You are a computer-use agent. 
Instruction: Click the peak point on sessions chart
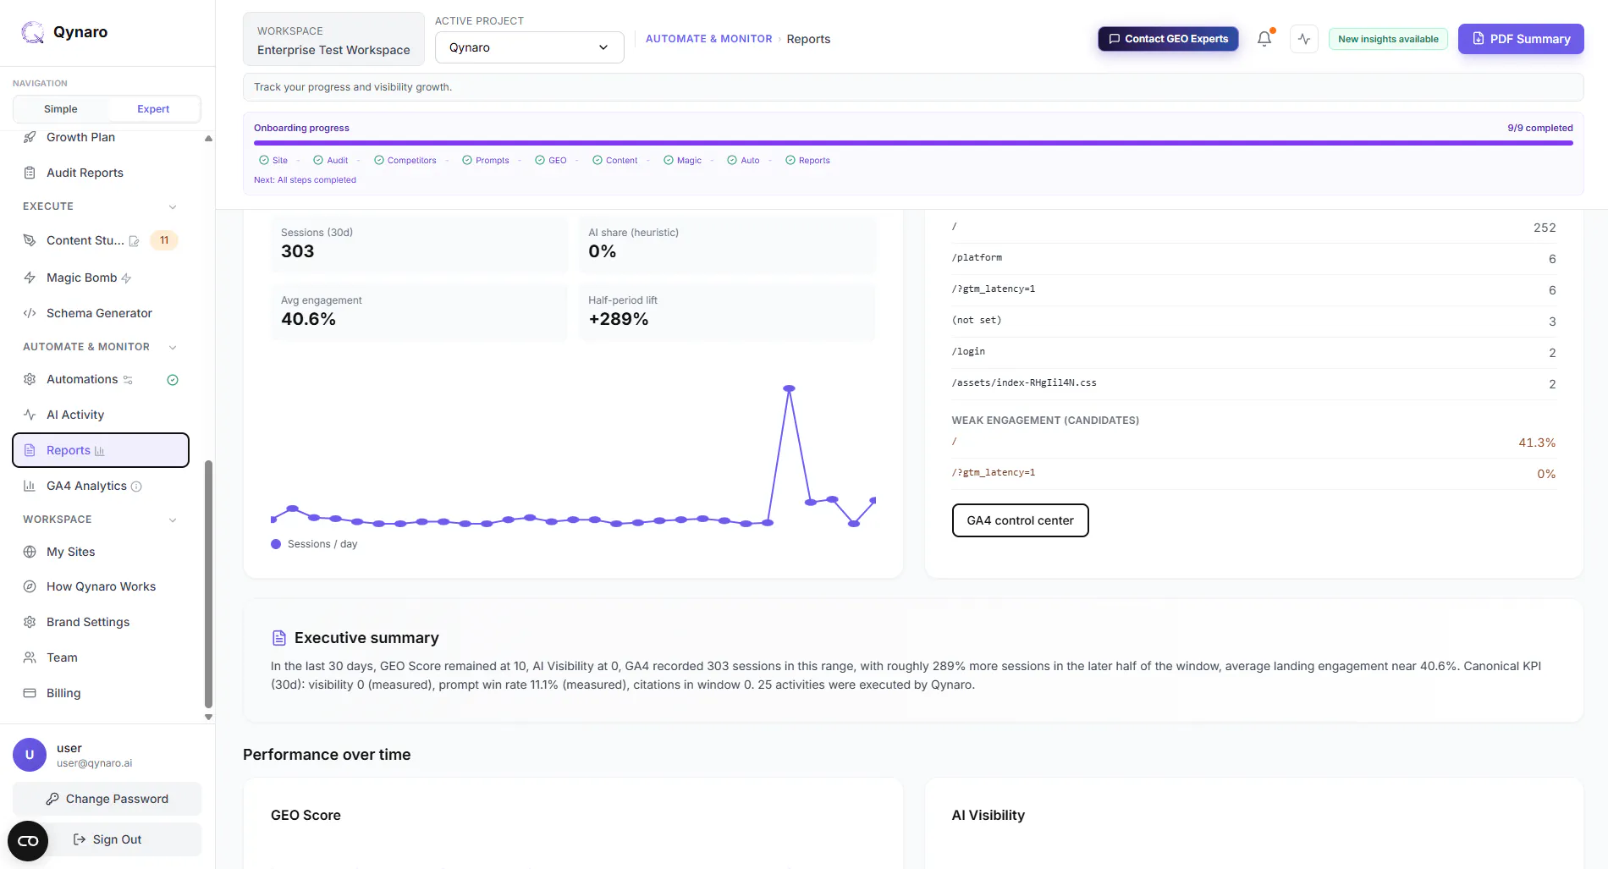point(789,388)
